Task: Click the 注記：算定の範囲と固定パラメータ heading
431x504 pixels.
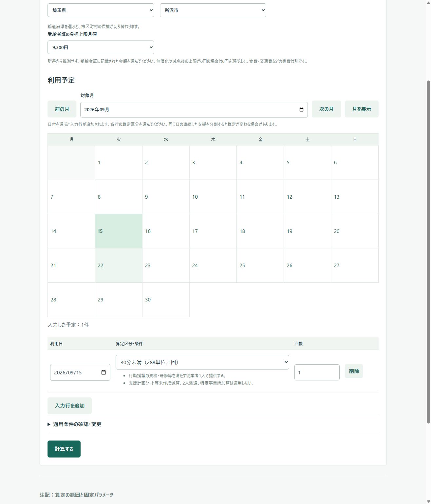Action: click(77, 495)
